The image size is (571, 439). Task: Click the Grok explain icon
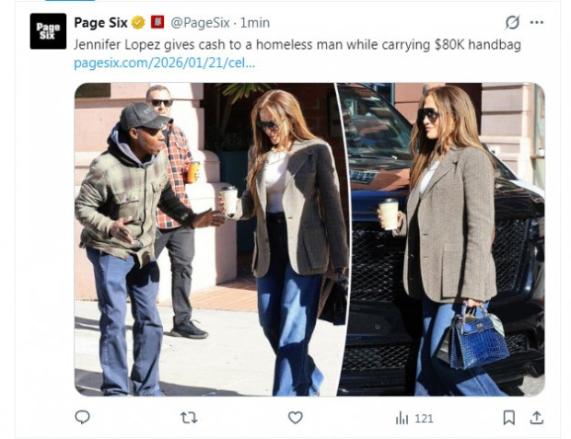512,23
